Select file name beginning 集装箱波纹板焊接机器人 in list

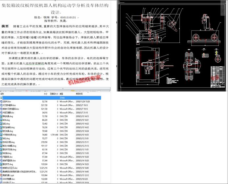click(x=19, y=172)
